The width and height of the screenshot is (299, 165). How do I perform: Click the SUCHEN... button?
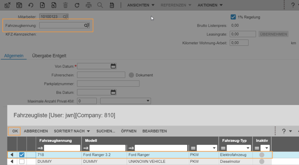106,131
